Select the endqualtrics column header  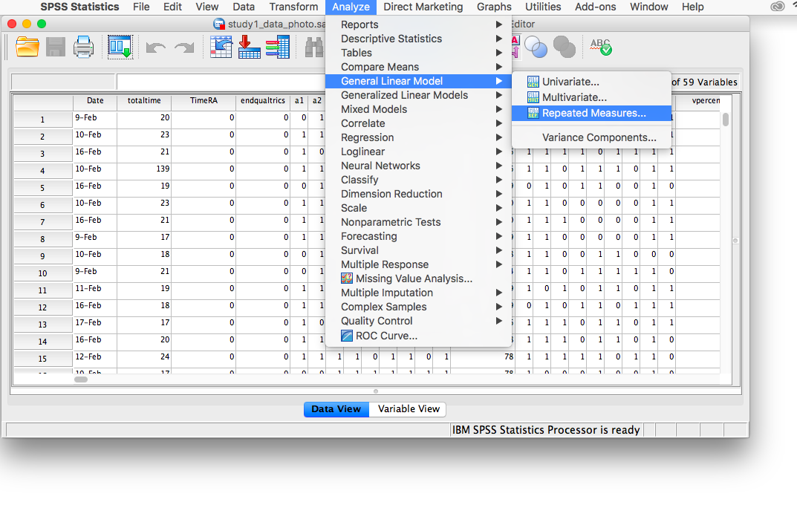point(263,100)
